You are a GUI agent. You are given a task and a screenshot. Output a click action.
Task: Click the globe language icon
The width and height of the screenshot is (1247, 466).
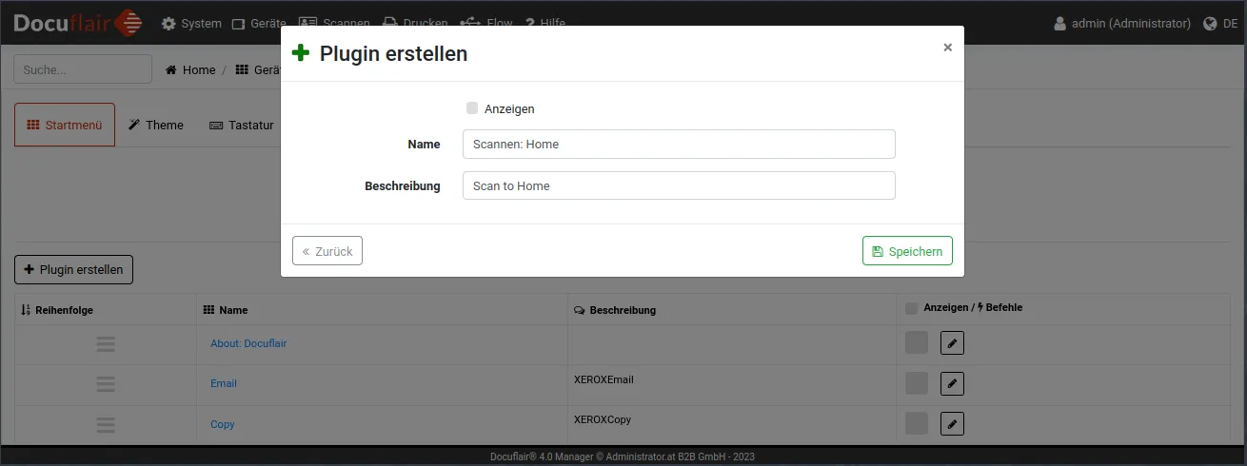tap(1210, 24)
